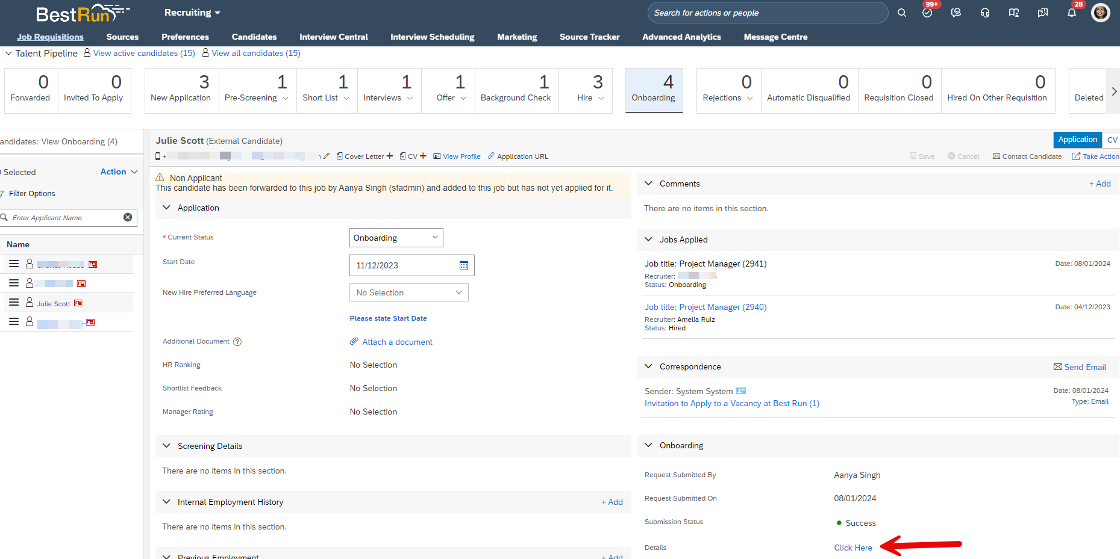The height and width of the screenshot is (559, 1120).
Task: Switch to the Application view tab
Action: tap(1077, 140)
